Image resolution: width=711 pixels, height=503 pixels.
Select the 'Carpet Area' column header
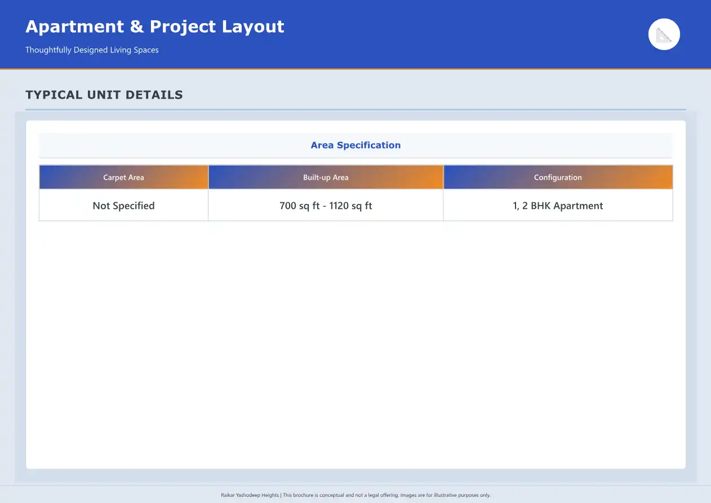click(x=123, y=177)
